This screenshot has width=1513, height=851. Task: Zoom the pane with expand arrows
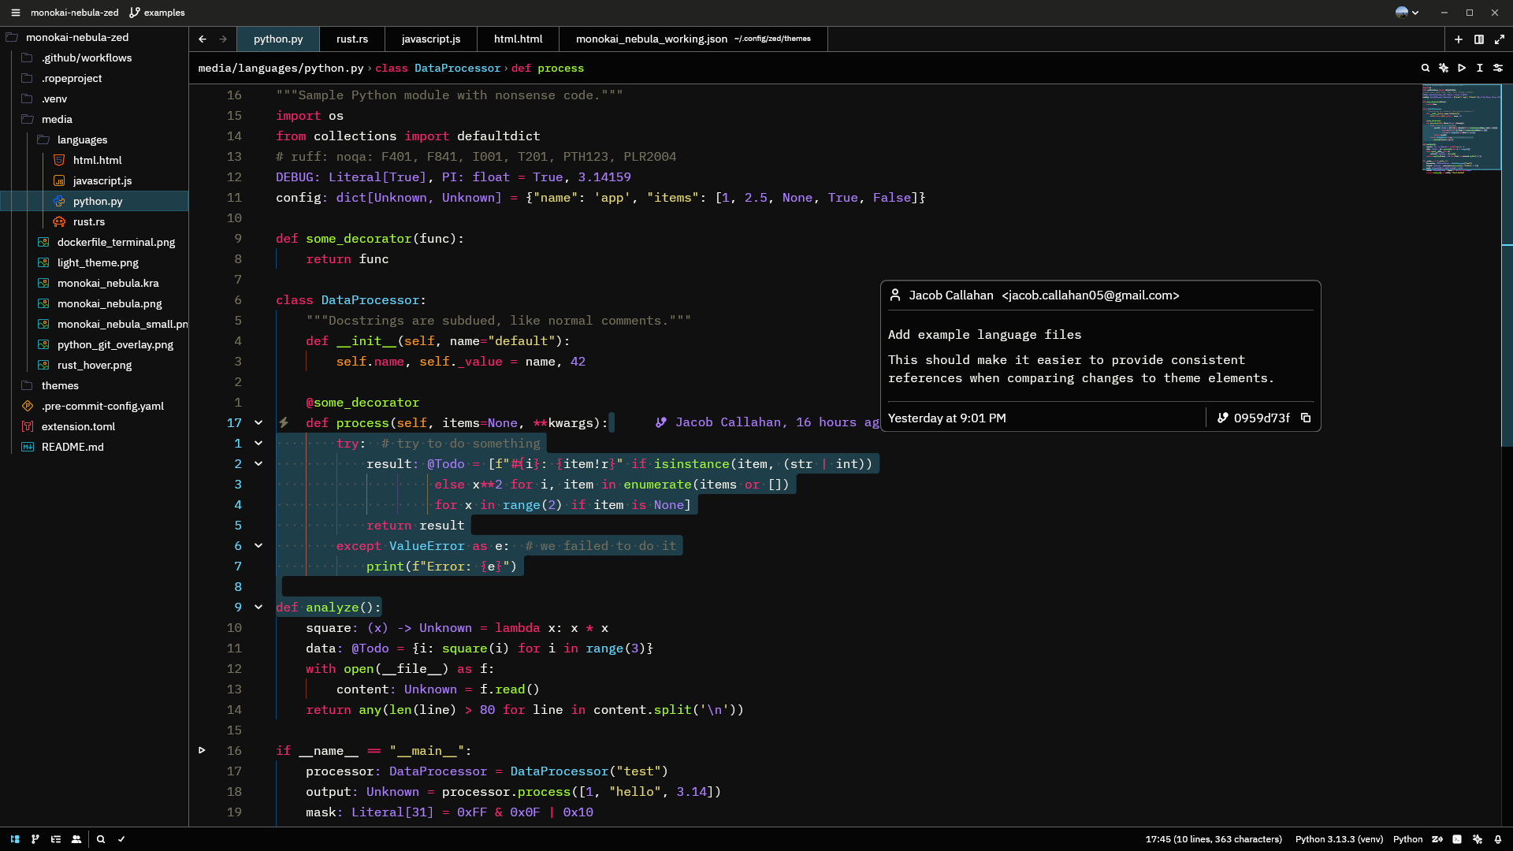tap(1500, 39)
